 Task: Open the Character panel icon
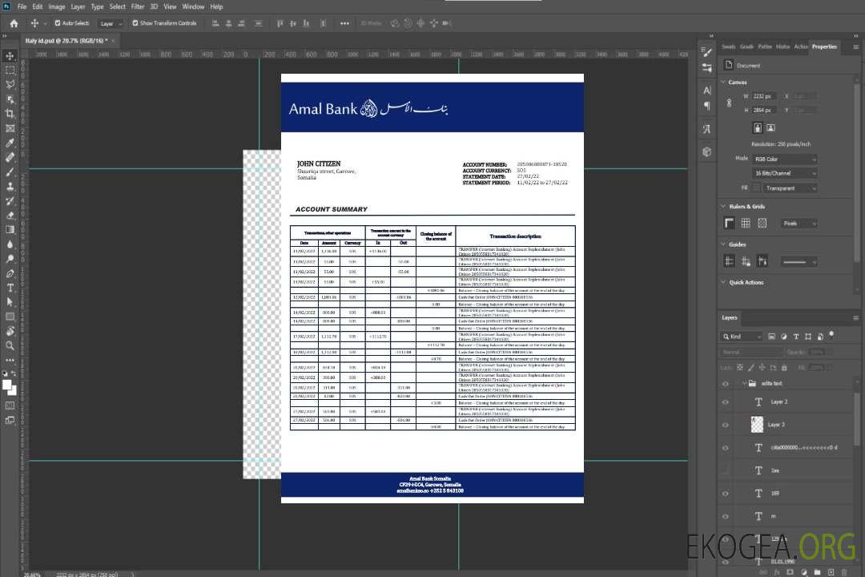pyautogui.click(x=706, y=90)
